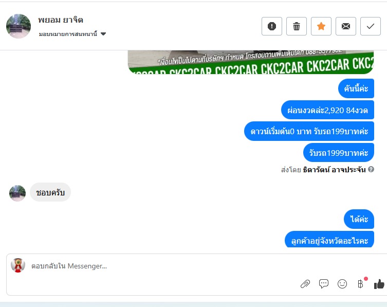Toggle the orange star follow-up flag

[321, 26]
